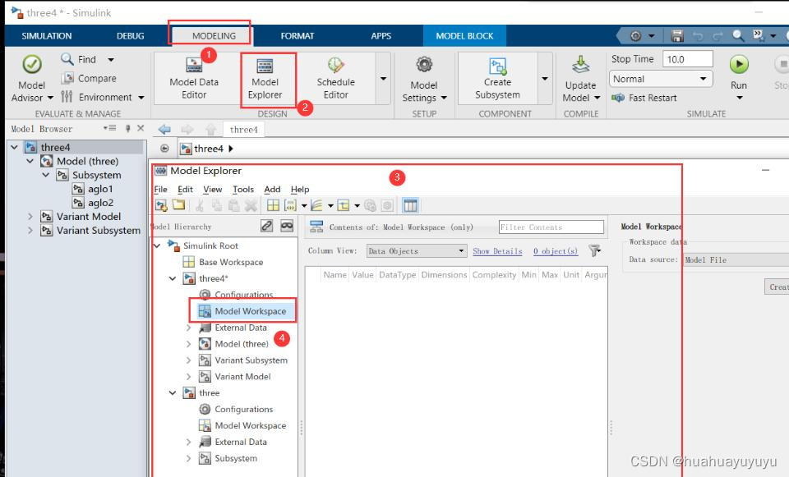
Task: Open Environment dropdown arrow
Action: point(141,98)
